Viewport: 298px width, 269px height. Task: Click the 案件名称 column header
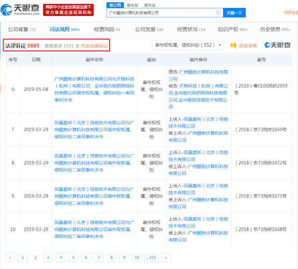tap(94, 60)
